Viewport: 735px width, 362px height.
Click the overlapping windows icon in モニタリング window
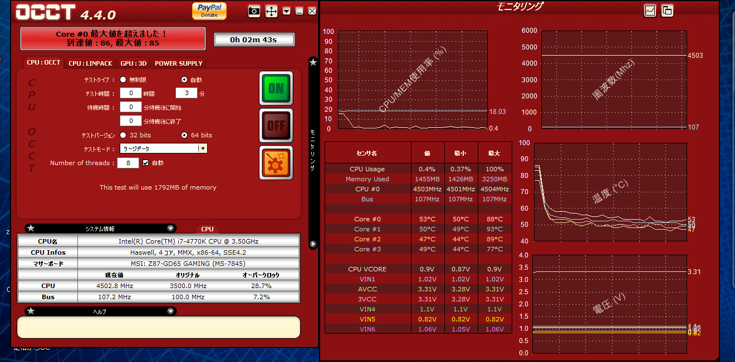point(667,11)
